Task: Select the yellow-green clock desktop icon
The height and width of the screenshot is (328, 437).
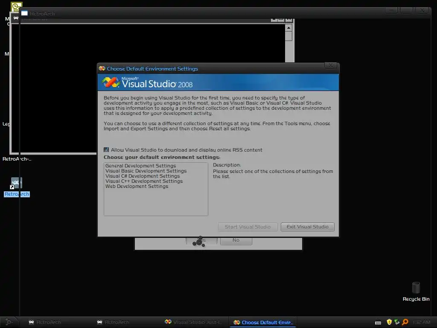Action: (16, 6)
